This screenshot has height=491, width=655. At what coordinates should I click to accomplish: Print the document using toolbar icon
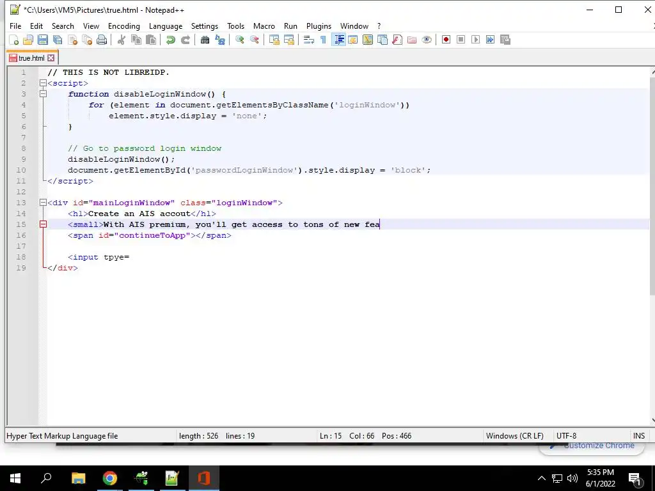(102, 40)
